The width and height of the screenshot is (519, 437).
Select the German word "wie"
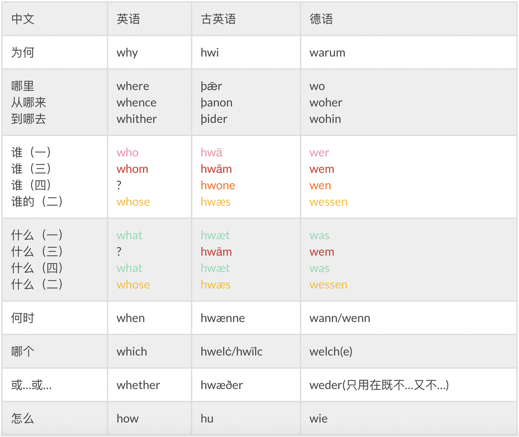tap(319, 419)
